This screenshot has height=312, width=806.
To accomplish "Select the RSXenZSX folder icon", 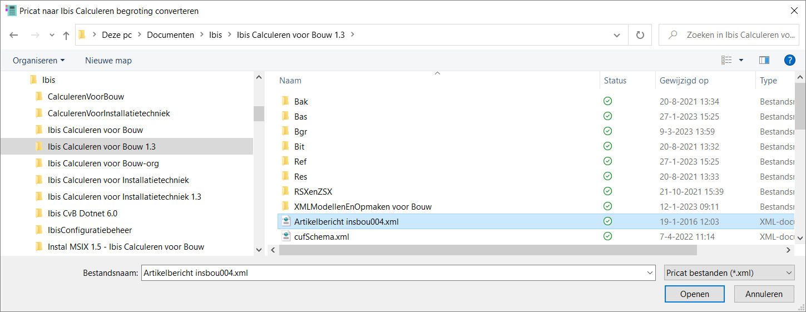I will 286,191.
